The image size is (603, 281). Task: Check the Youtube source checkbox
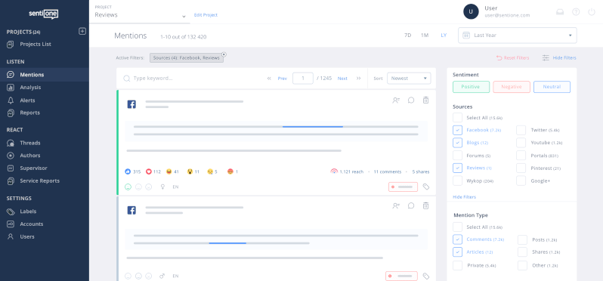pos(521,143)
